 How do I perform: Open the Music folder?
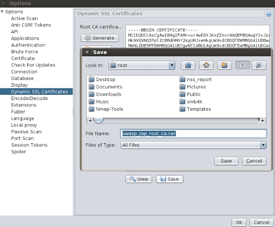[x=98, y=102]
